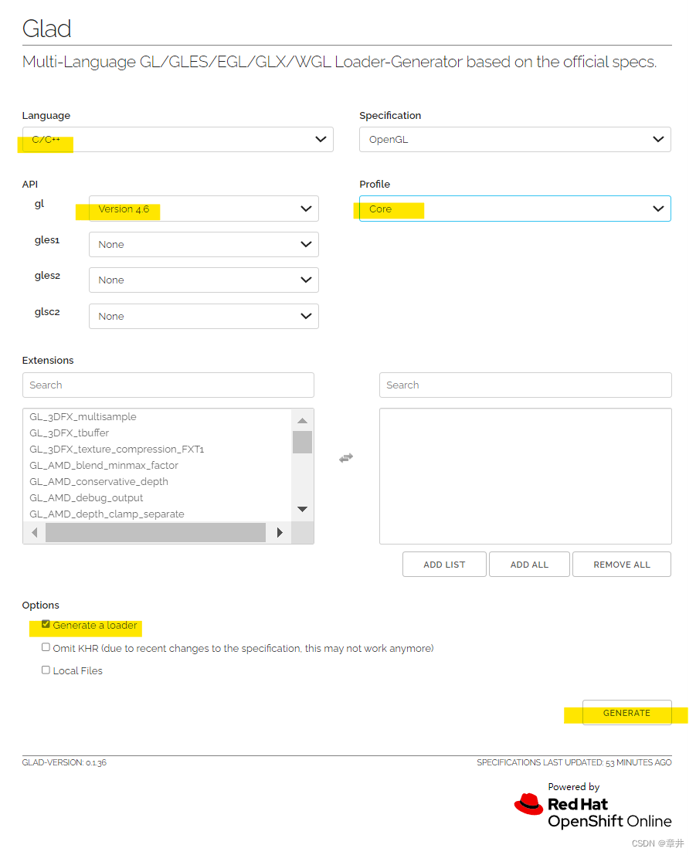Select GL_3DFX_multisample extension entry
The height and width of the screenshot is (855, 696).
pyautogui.click(x=83, y=417)
